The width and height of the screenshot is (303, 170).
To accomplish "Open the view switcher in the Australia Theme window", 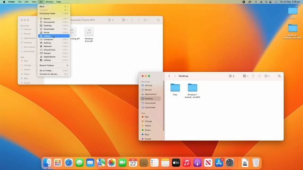I will pyautogui.click(x=111, y=20).
